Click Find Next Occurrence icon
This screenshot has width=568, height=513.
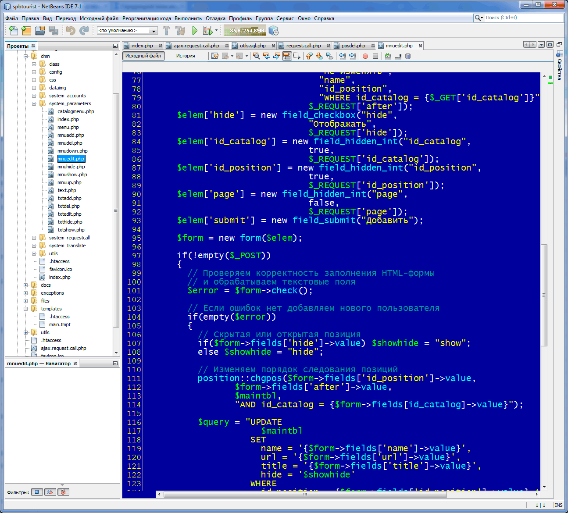click(x=277, y=56)
